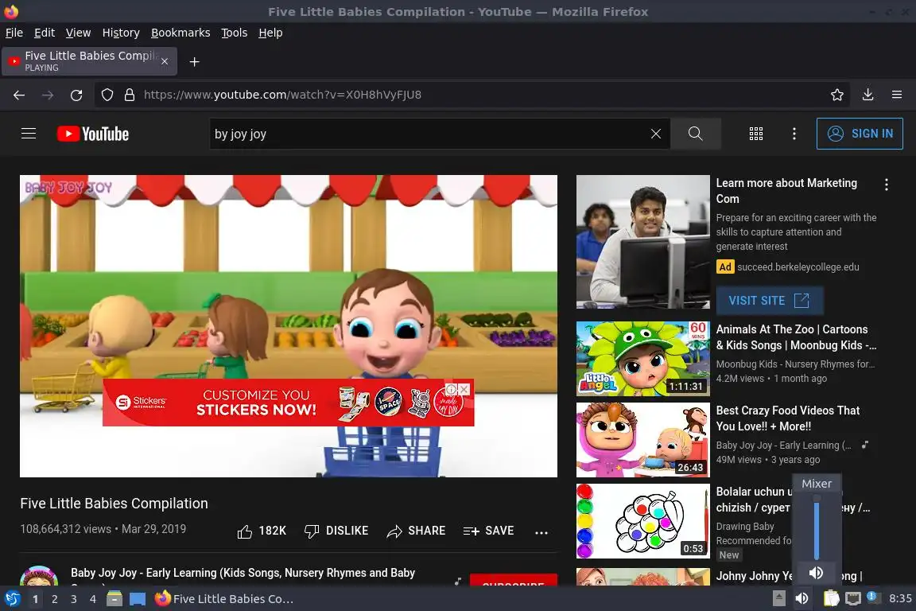Image resolution: width=916 pixels, height=611 pixels.
Task: Open the tracking protection shield
Action: click(x=107, y=95)
